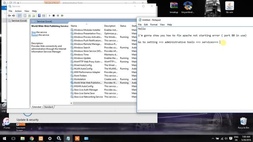Open the iTunes desktop icon
The height and width of the screenshot is (142, 253).
(x=6, y=123)
